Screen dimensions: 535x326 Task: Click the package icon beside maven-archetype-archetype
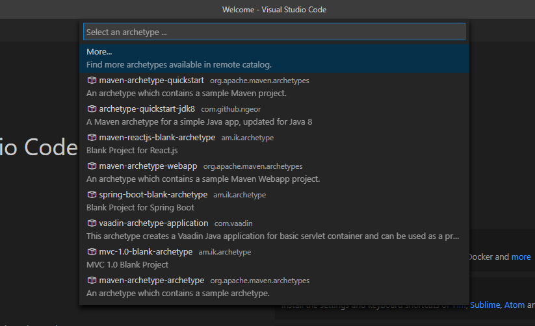(x=92, y=281)
